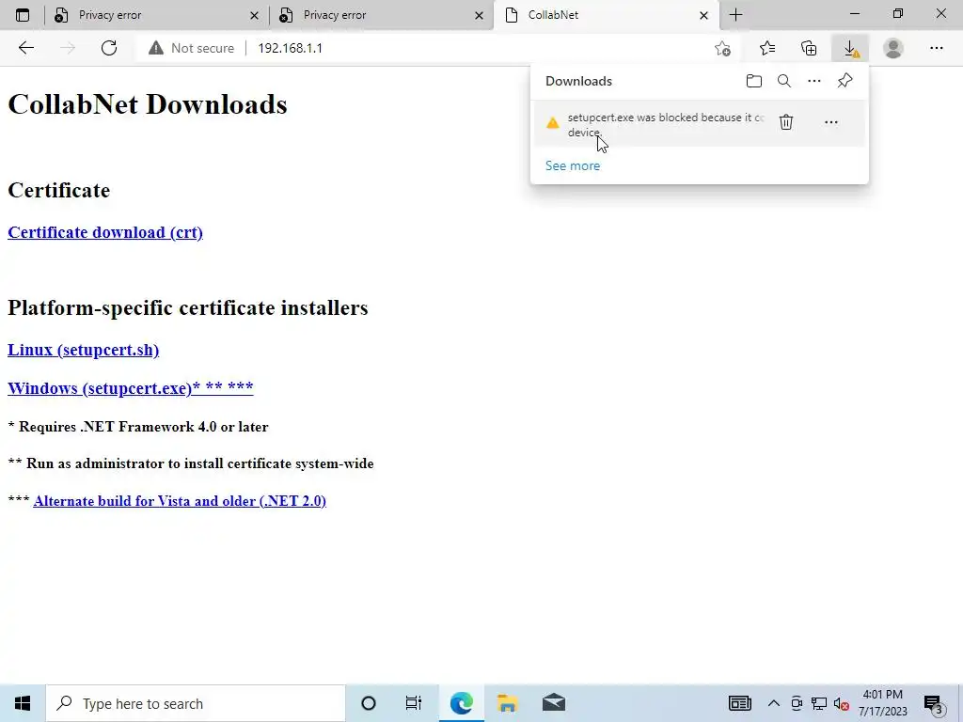
Task: Open the Windows Start menu
Action: coord(23,703)
